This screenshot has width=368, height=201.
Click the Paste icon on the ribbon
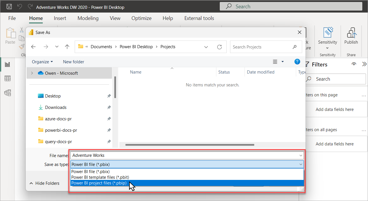[x=10, y=34]
